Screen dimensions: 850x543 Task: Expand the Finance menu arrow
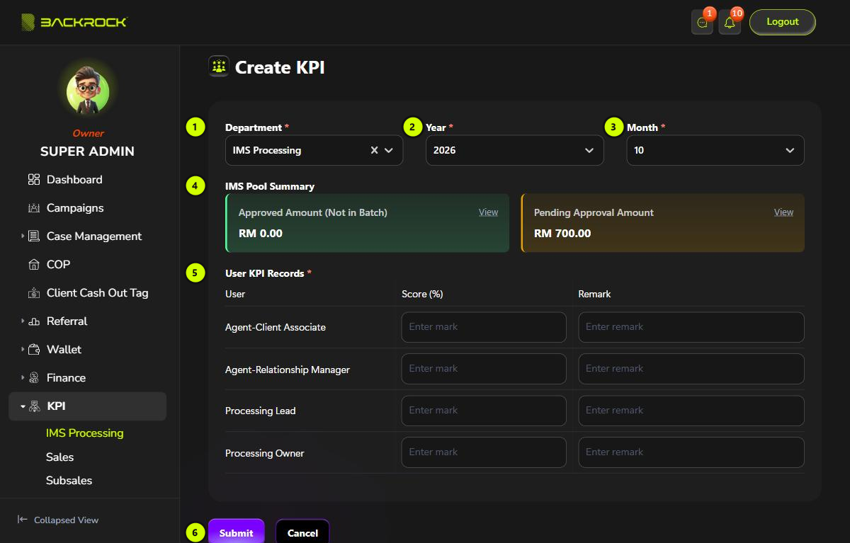[23, 378]
